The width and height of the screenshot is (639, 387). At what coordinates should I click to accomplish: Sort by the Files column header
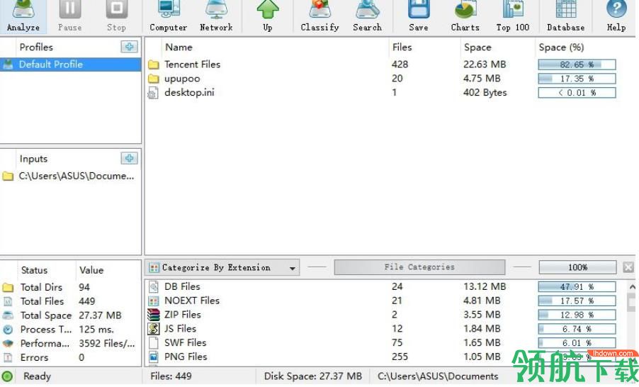(424, 47)
